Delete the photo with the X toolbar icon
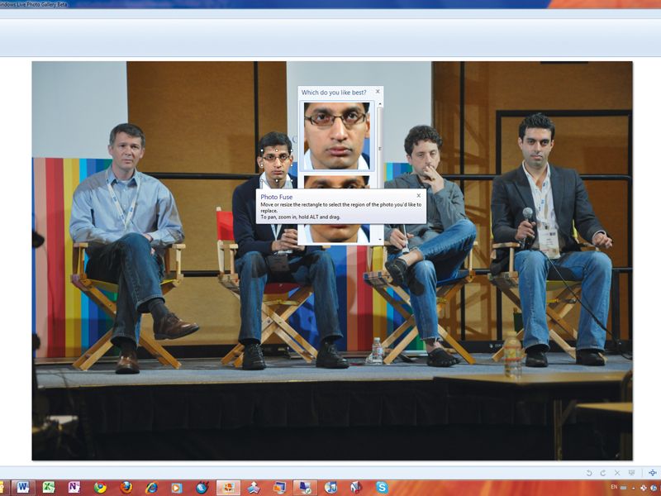 tap(617, 473)
